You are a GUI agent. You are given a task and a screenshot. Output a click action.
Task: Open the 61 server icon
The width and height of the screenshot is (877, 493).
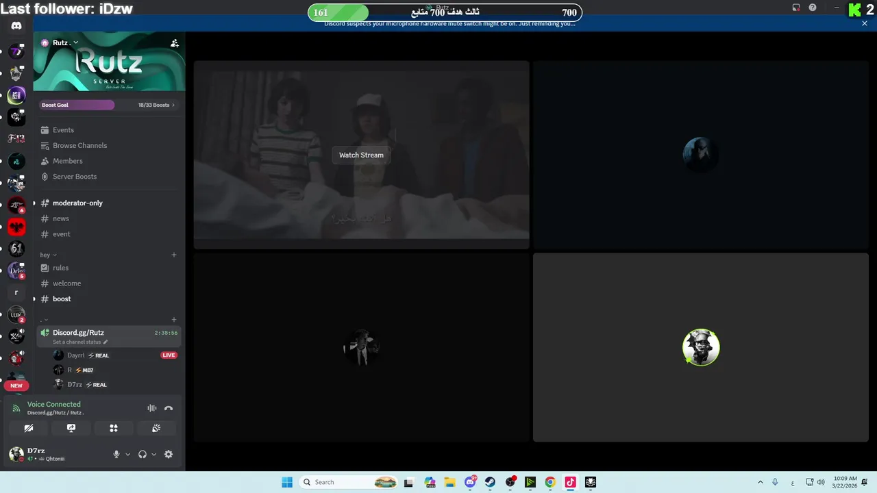(x=16, y=249)
